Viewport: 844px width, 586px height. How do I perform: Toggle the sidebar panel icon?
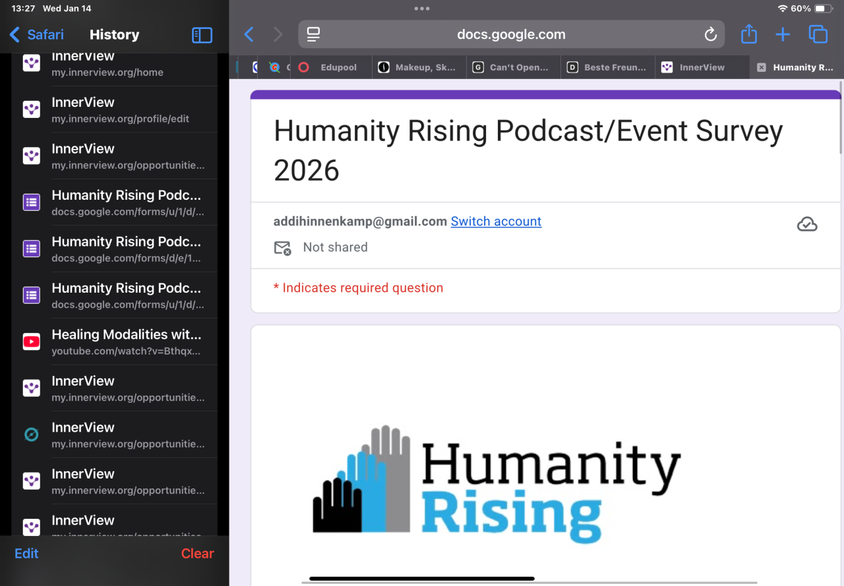click(202, 35)
